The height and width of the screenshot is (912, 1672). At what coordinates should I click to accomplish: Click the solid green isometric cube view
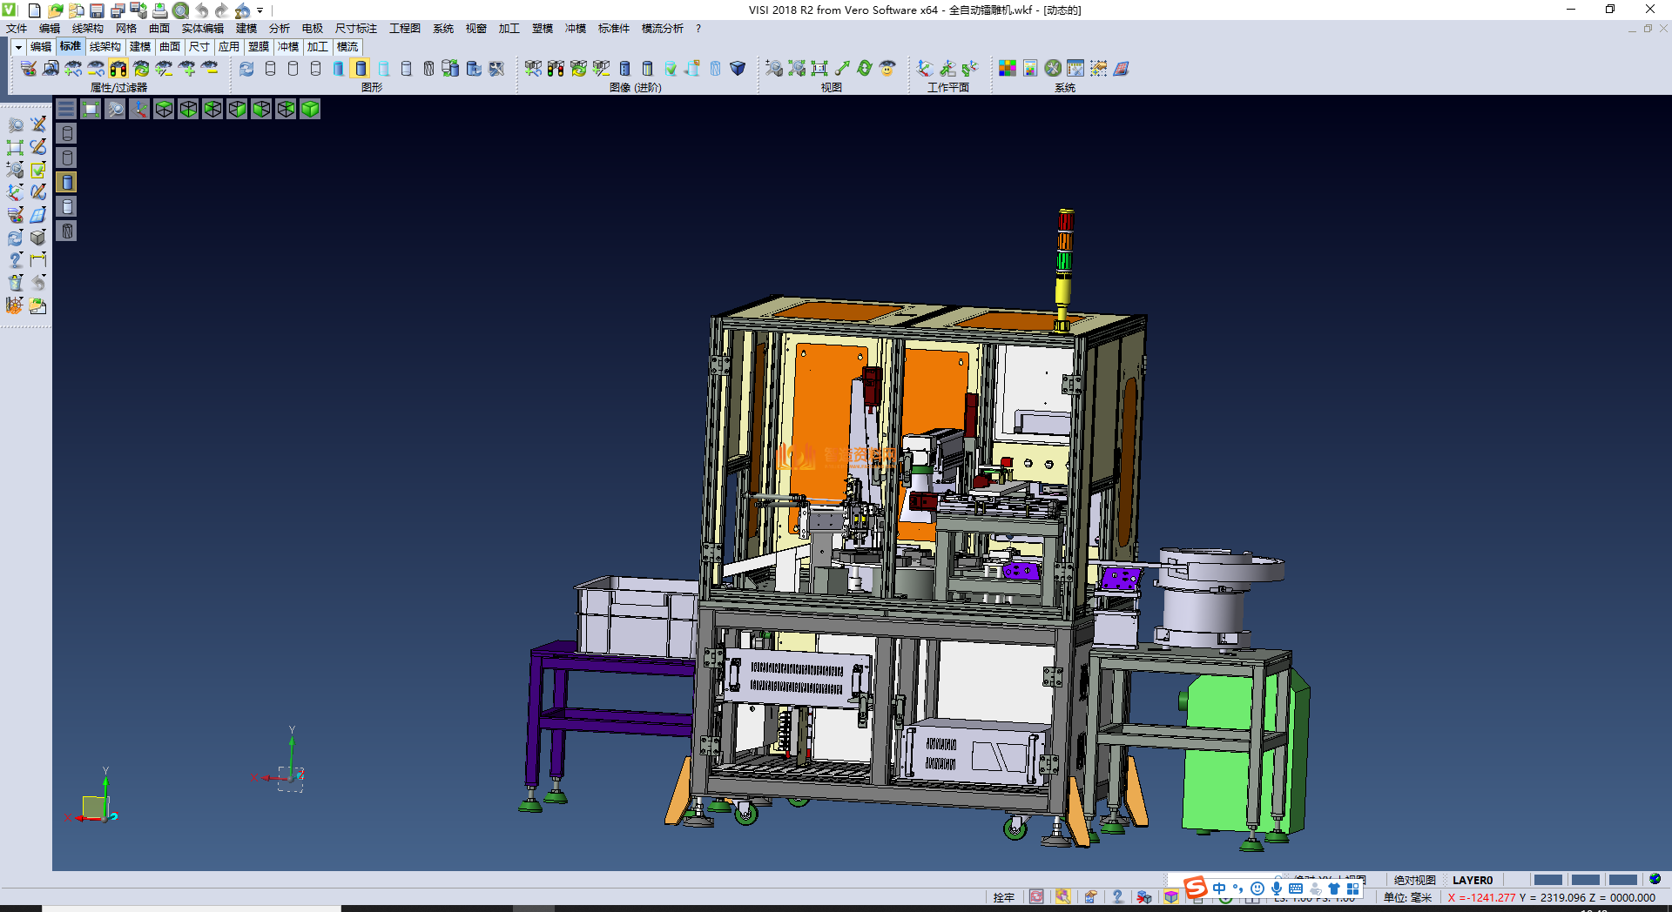[x=310, y=109]
